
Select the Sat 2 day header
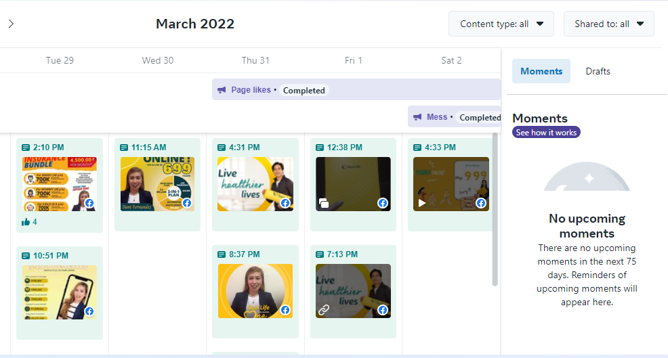(x=451, y=60)
